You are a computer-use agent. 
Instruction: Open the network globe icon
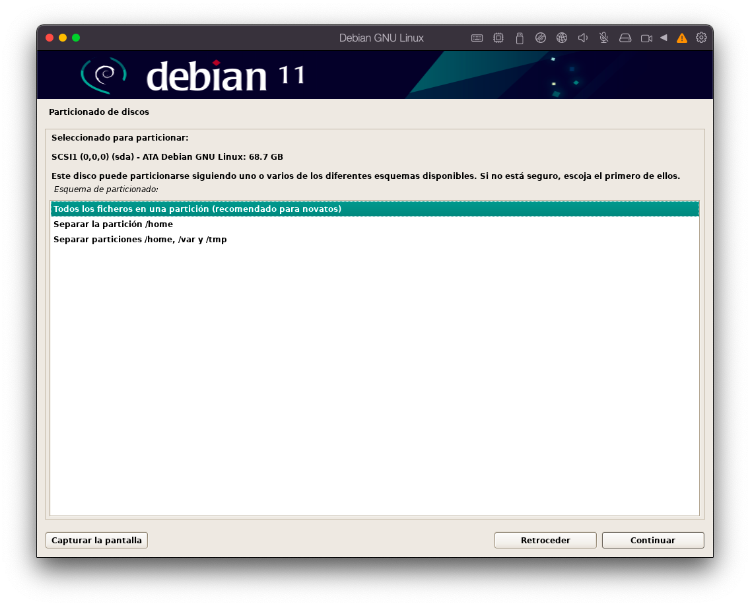pyautogui.click(x=561, y=38)
